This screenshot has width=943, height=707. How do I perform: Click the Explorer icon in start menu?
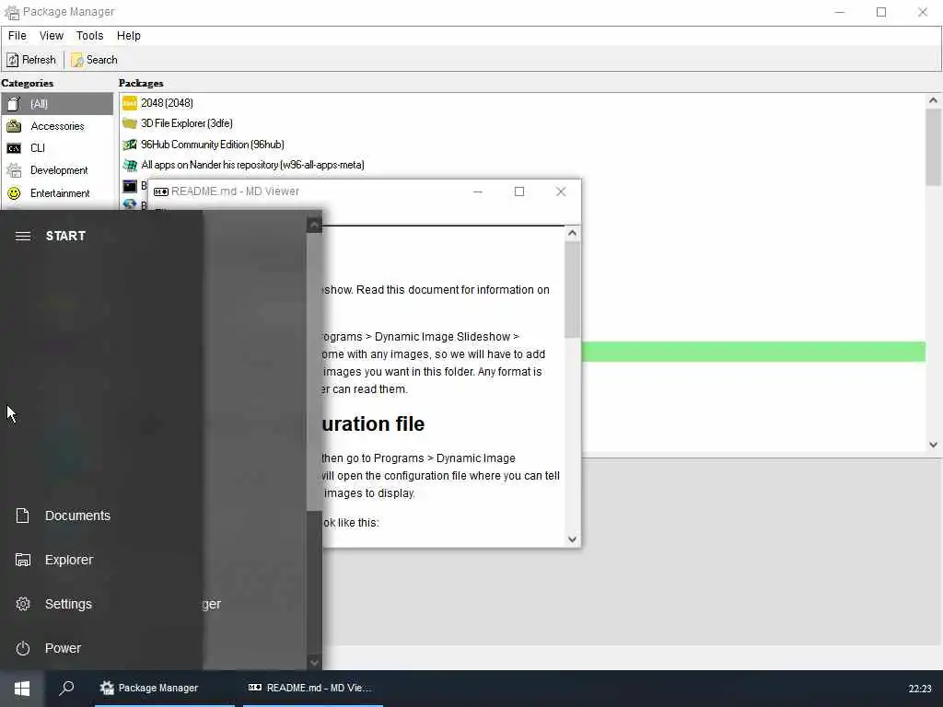(x=23, y=560)
